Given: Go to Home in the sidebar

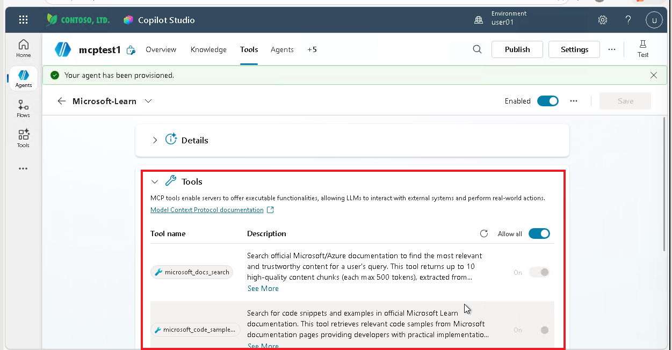Looking at the screenshot, I should pyautogui.click(x=23, y=48).
